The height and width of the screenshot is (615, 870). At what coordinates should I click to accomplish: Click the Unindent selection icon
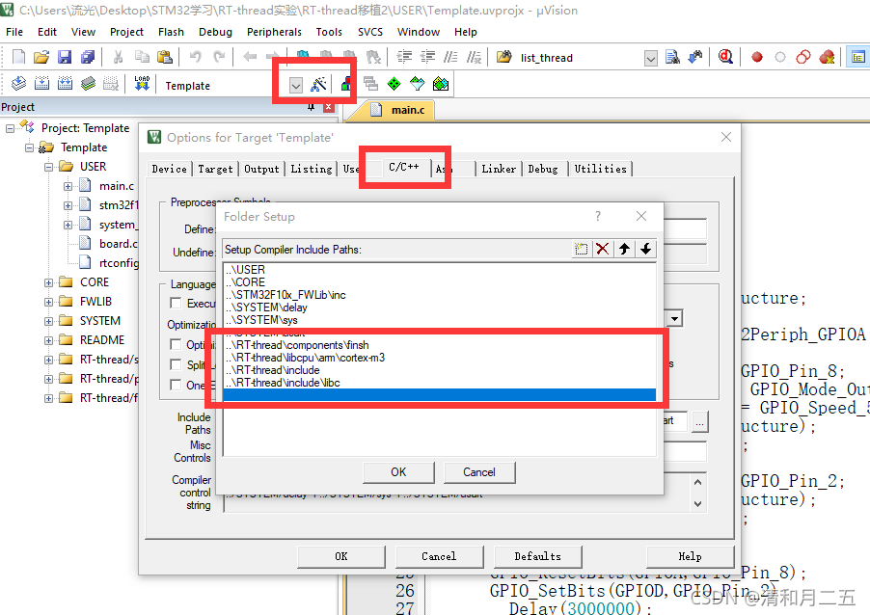point(427,57)
